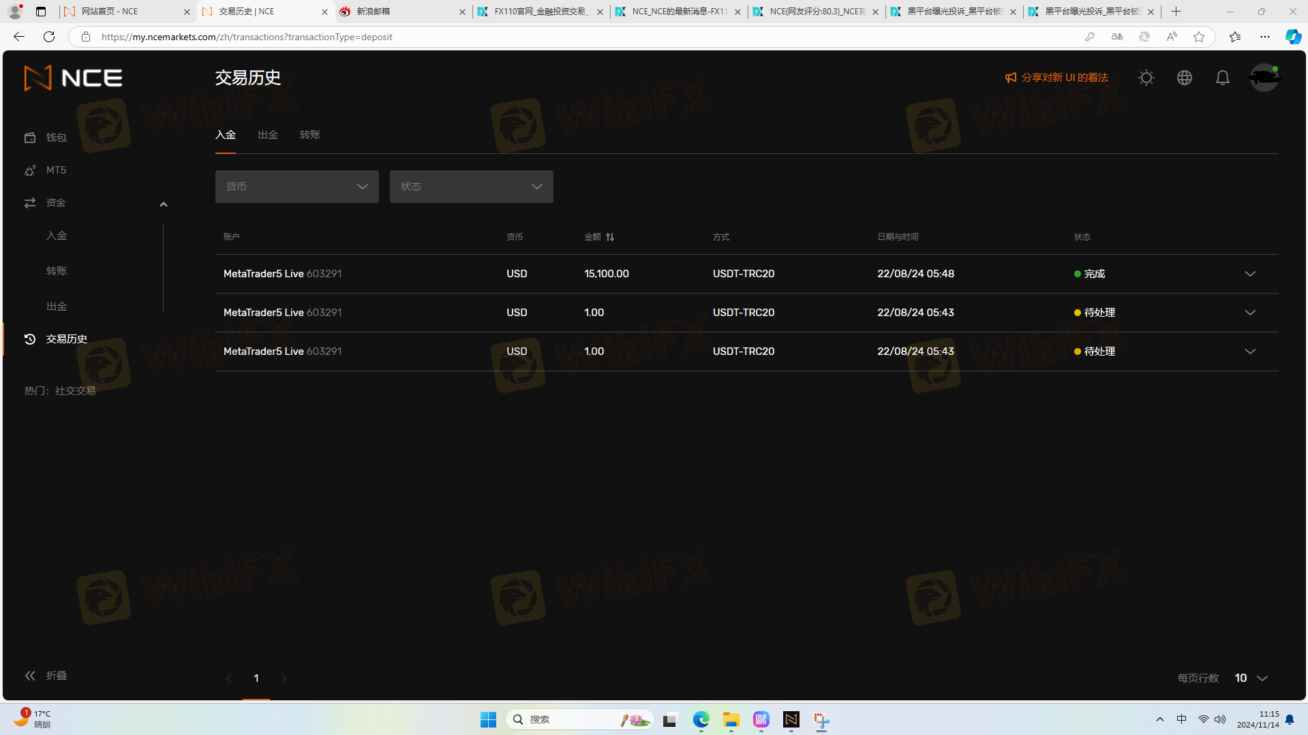
Task: Open browser profile icon
Action: coord(15,12)
